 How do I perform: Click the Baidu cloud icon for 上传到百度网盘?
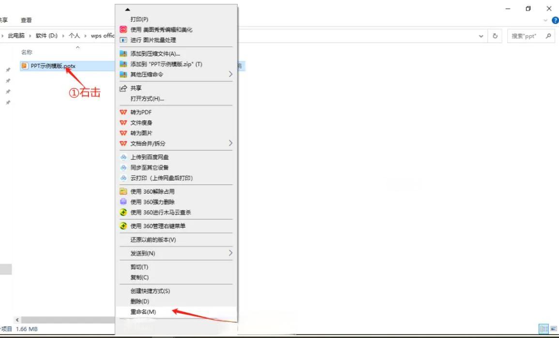[123, 157]
